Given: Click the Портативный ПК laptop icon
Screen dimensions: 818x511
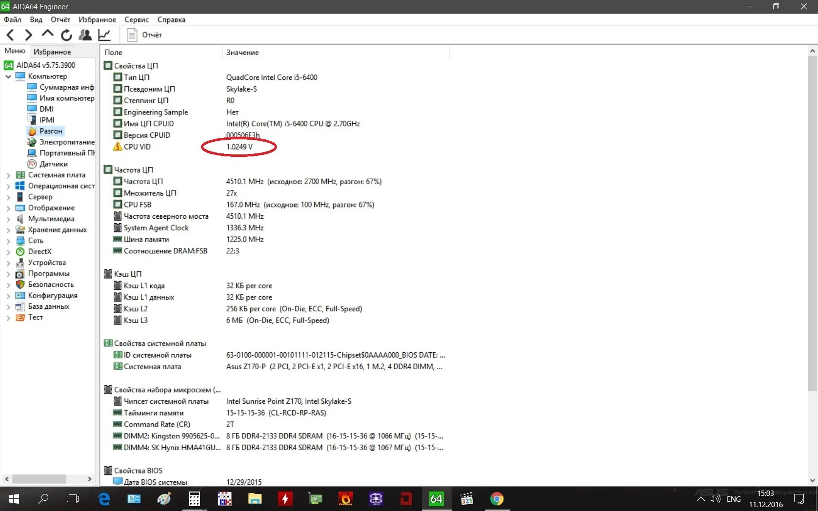Looking at the screenshot, I should (32, 153).
